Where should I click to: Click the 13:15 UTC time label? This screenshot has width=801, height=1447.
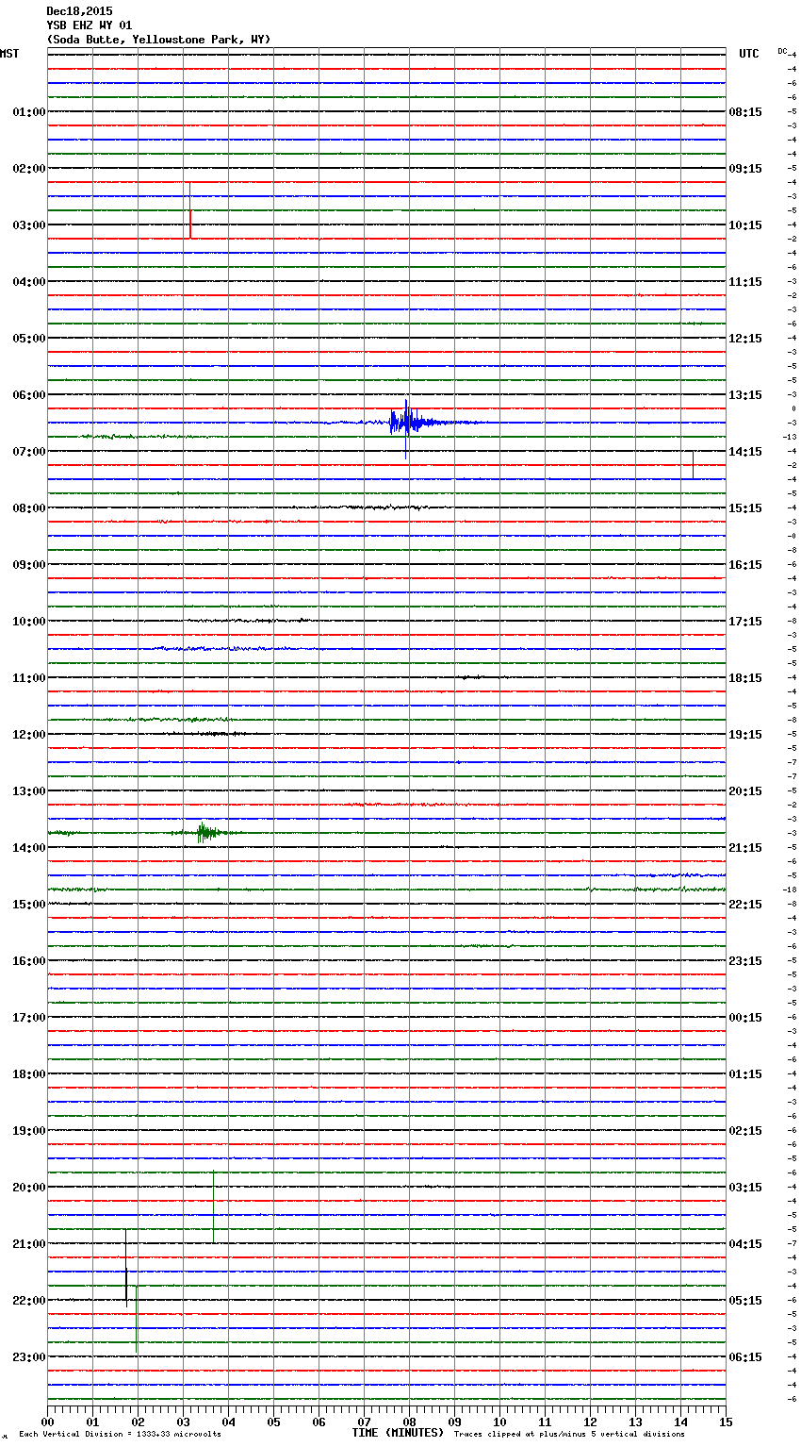click(745, 395)
